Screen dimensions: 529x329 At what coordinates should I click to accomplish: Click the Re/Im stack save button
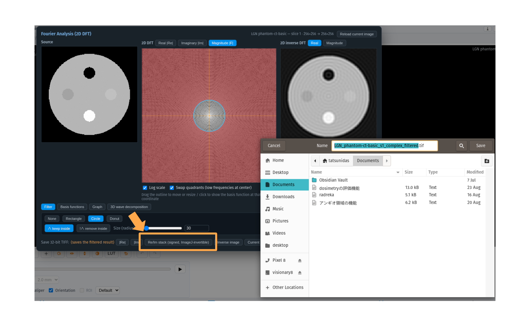178,242
